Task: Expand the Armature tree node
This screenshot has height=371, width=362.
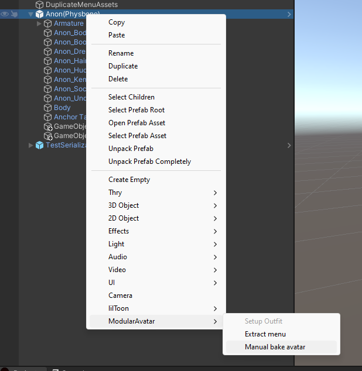Action: 39,23
